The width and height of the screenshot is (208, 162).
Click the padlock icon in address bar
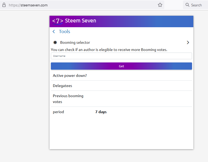[4, 5]
